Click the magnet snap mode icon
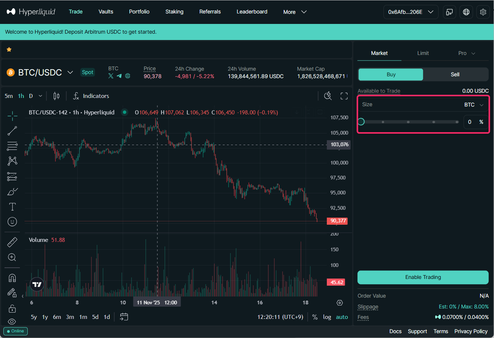494x338 pixels. tap(12, 278)
